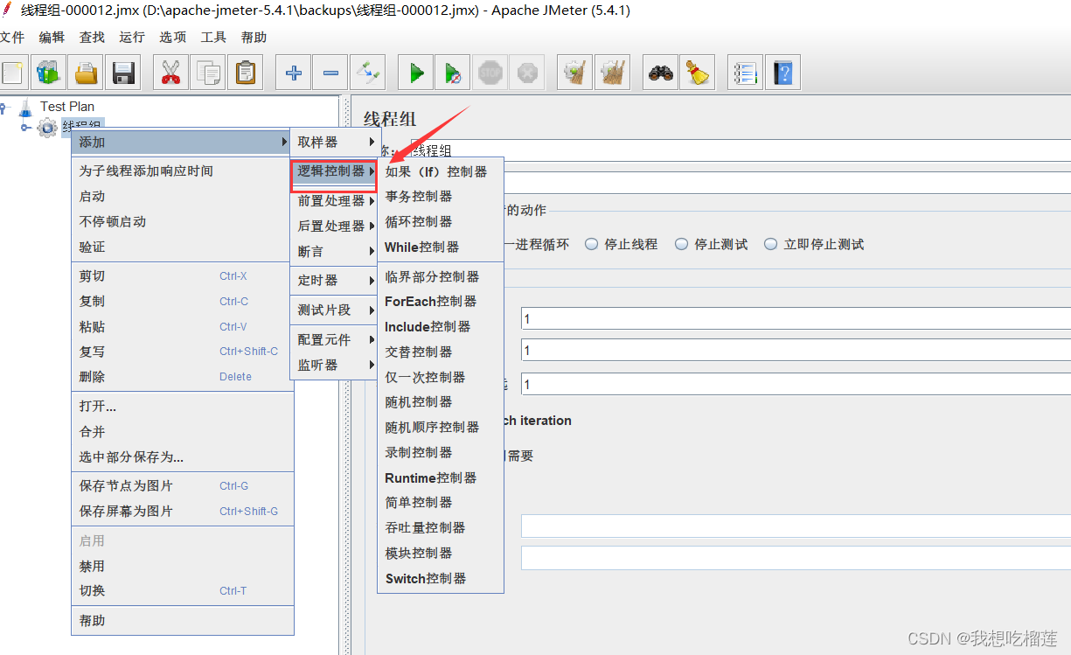Select 帮助 at bottom of context menu
The height and width of the screenshot is (655, 1071).
coord(182,620)
